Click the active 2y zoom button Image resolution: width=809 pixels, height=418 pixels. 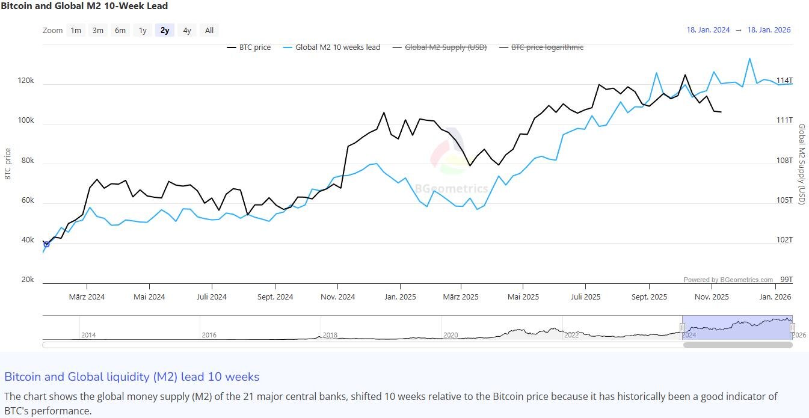point(165,31)
